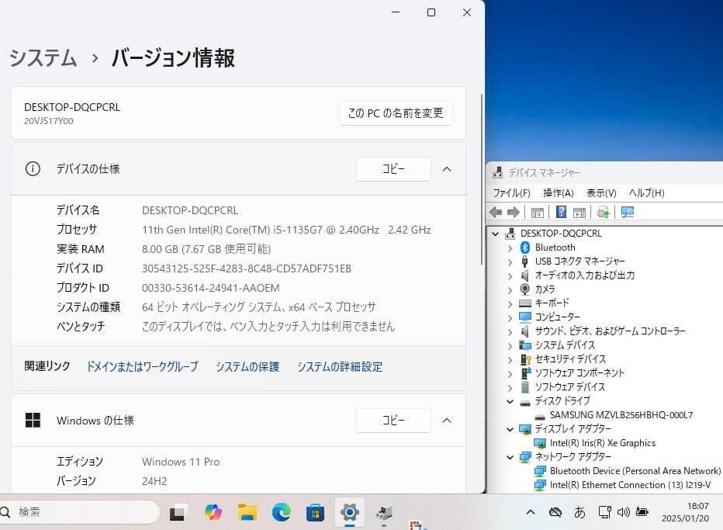Viewport: 723px width, 530px height.
Task: Click Windows logo beside Windows の仕様
Action: [x=33, y=421]
